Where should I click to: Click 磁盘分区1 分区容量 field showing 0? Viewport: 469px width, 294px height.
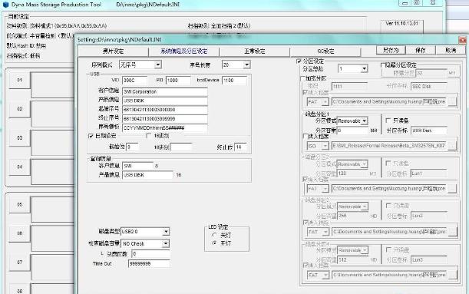(352, 130)
